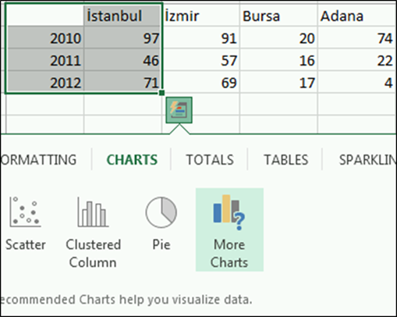Click the Quick Analysis lightning icon
This screenshot has width=397, height=317.
click(179, 110)
